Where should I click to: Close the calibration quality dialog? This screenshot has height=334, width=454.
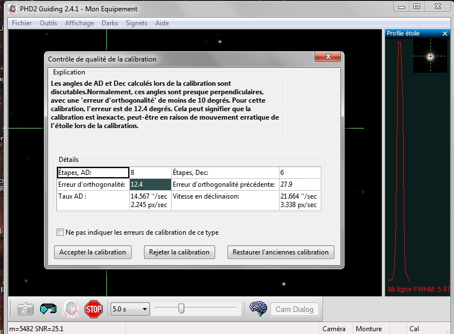(x=328, y=56)
